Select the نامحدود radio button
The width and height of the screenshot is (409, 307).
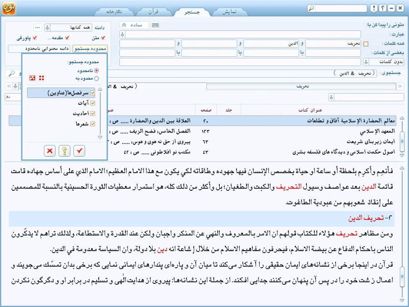(97, 70)
